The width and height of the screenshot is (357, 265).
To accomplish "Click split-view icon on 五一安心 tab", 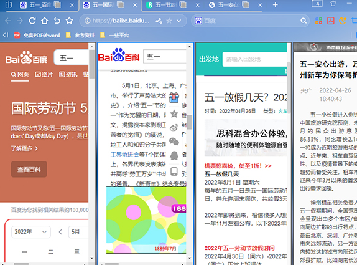I will click(246, 5).
